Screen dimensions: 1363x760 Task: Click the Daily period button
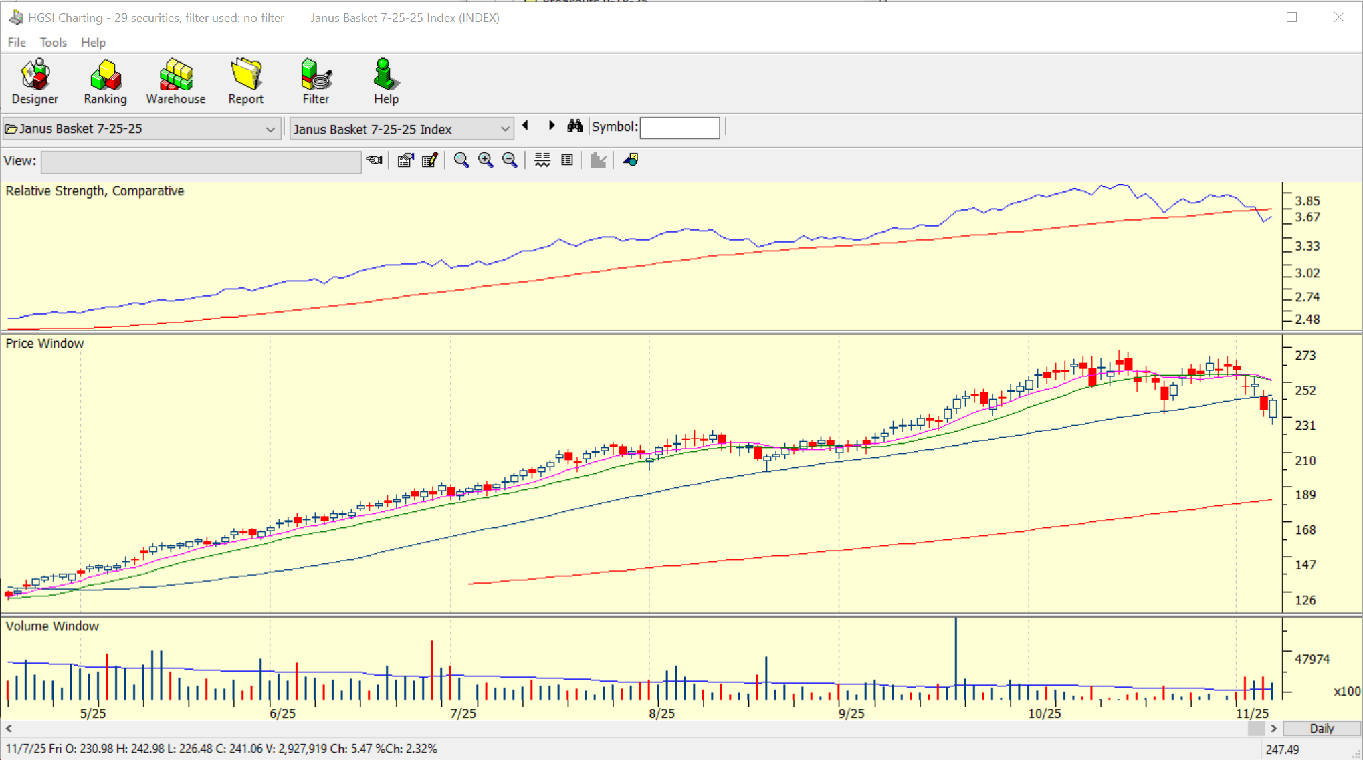click(x=1322, y=729)
